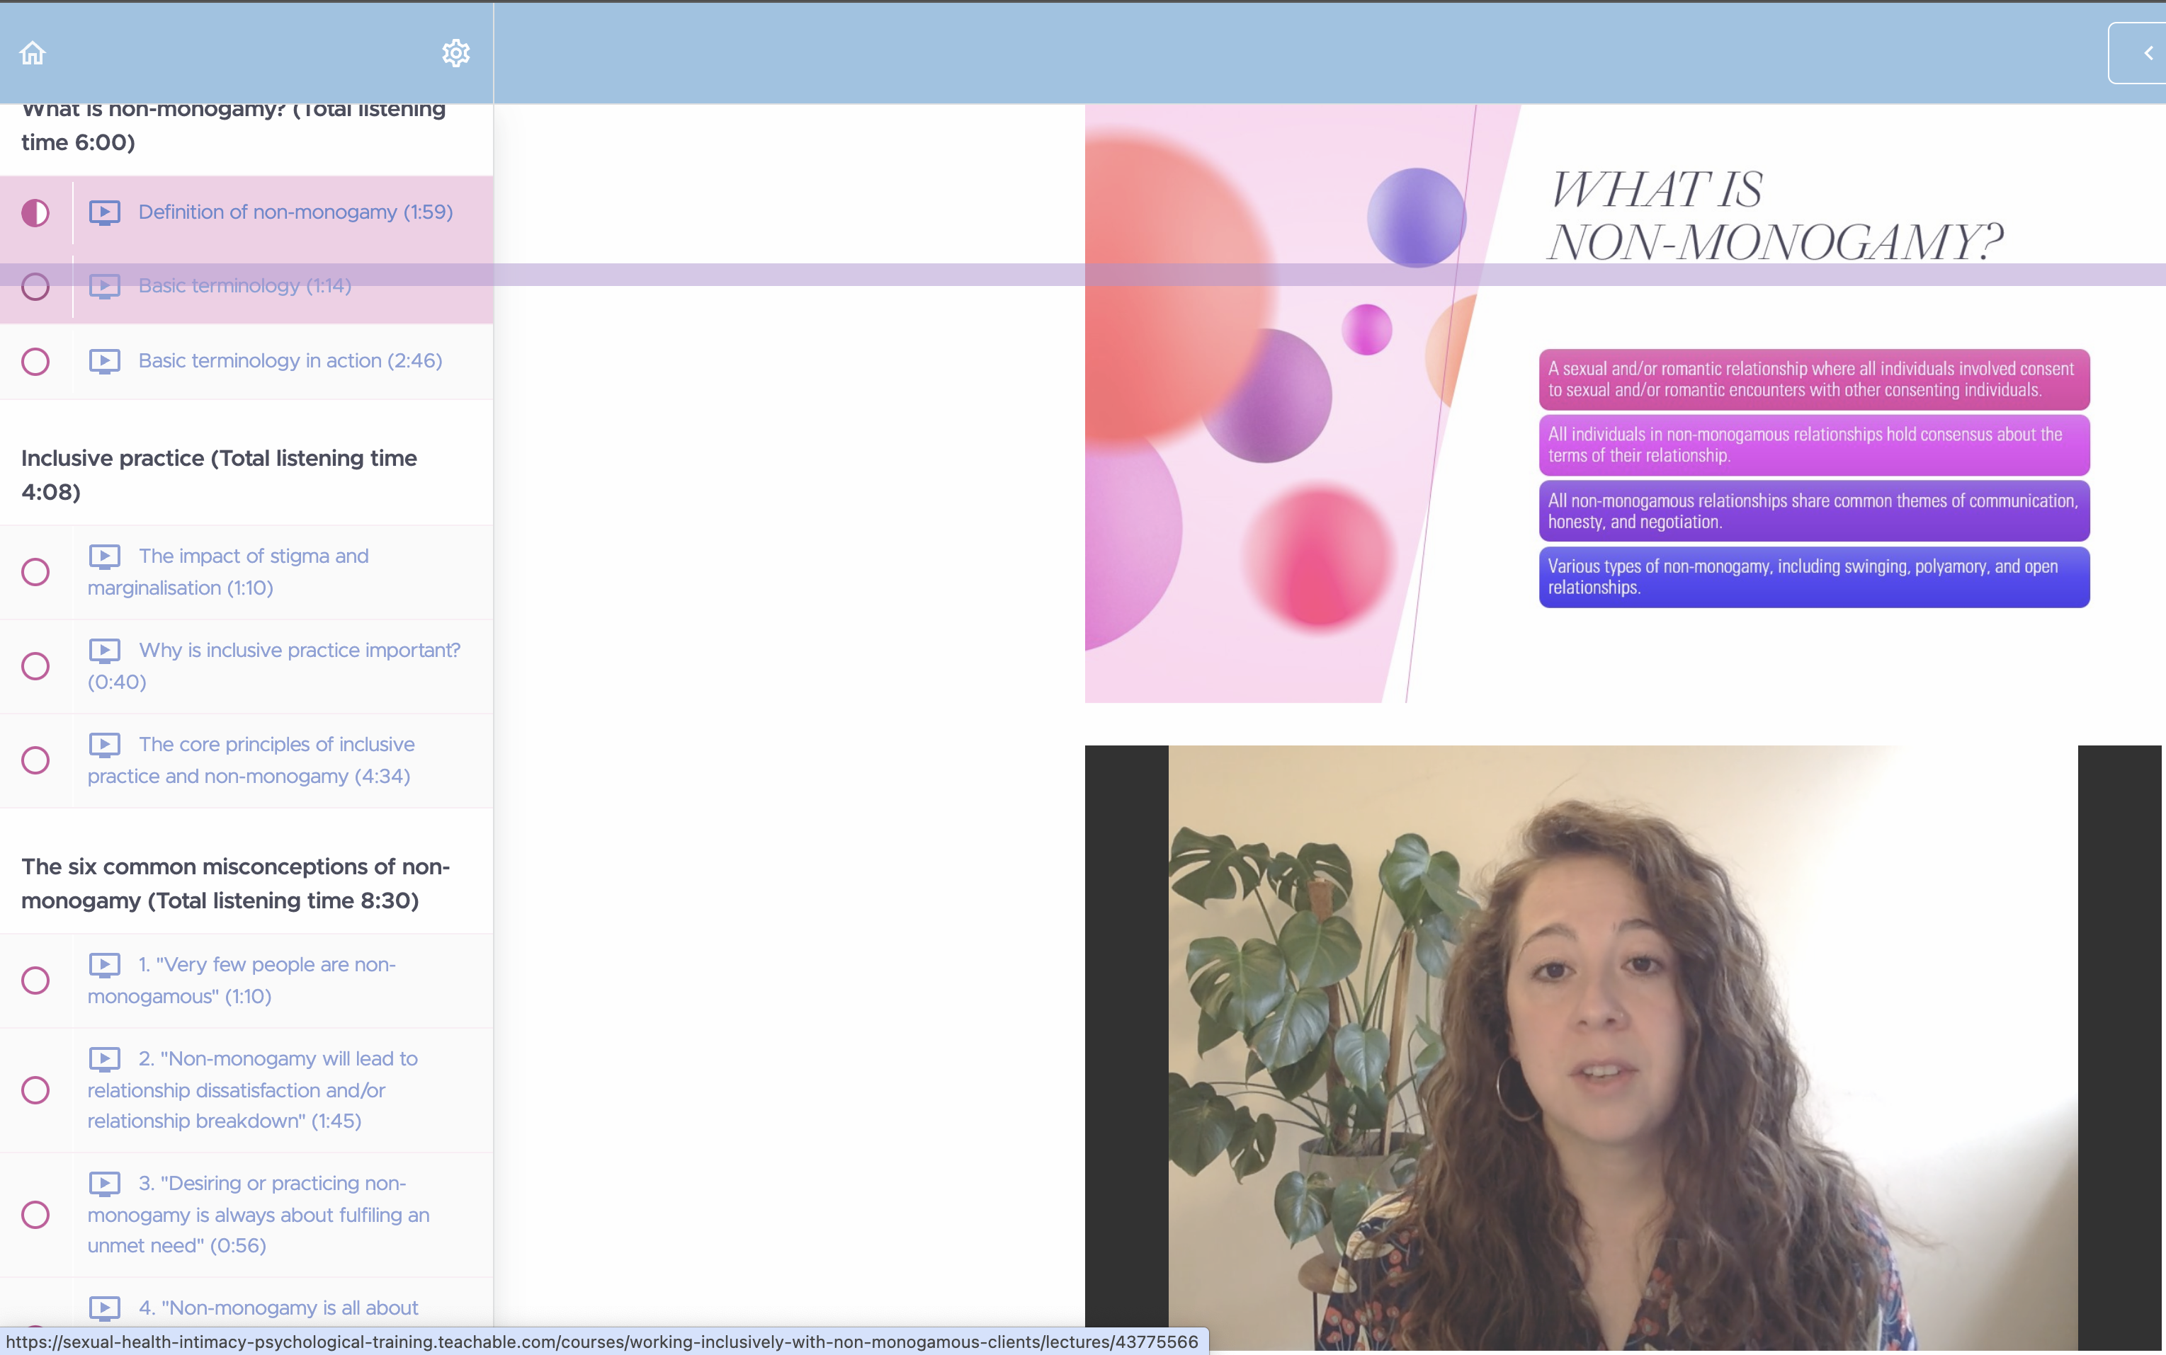Click video icon for core principles lecture

104,745
